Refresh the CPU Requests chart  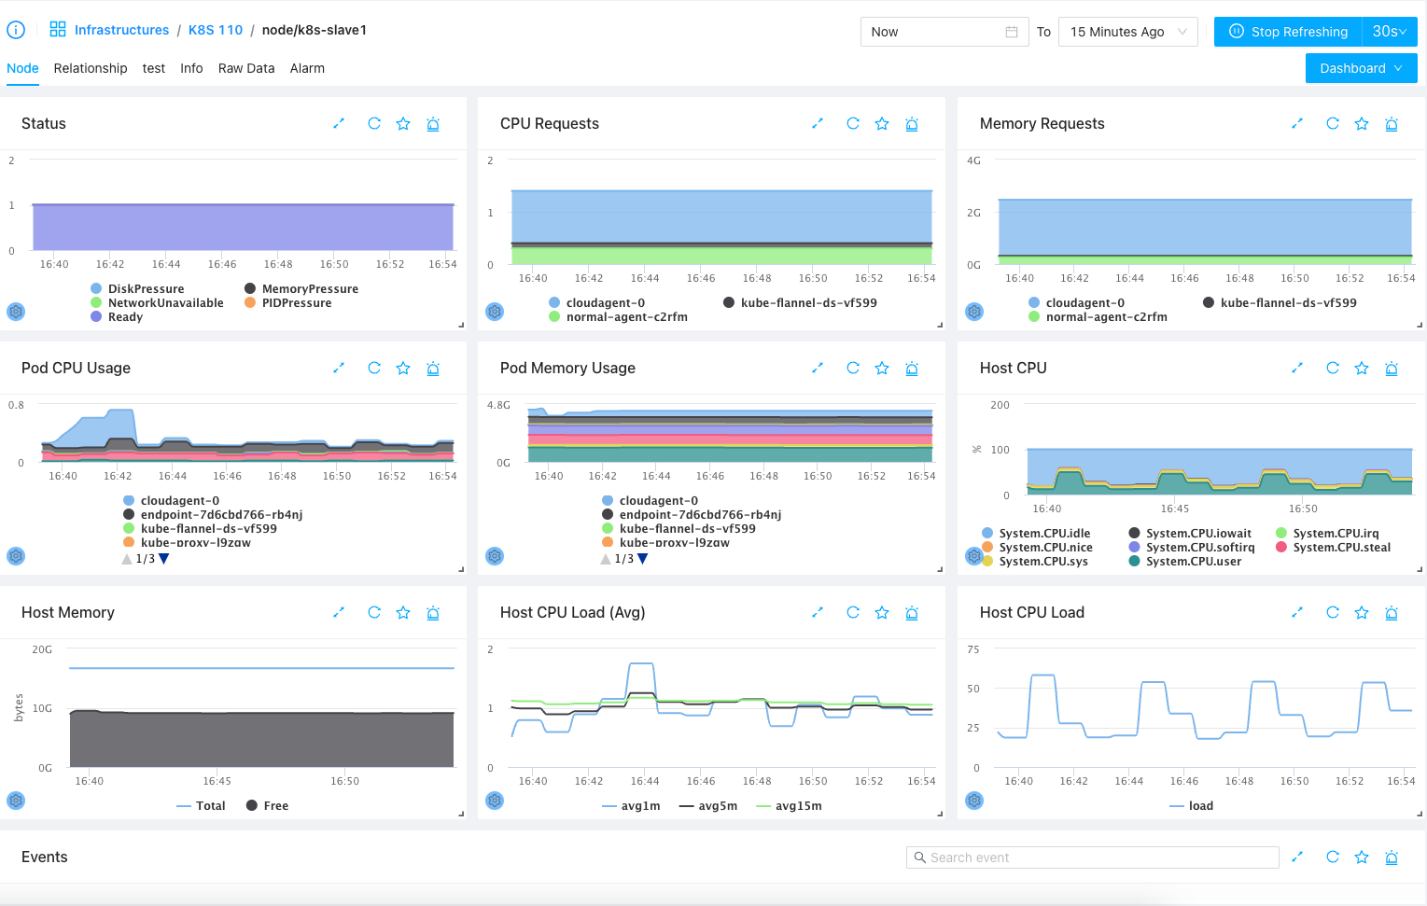(852, 123)
